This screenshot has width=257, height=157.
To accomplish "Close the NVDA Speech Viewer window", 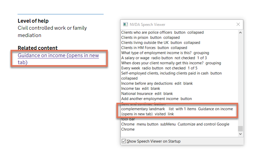I will (x=238, y=24).
